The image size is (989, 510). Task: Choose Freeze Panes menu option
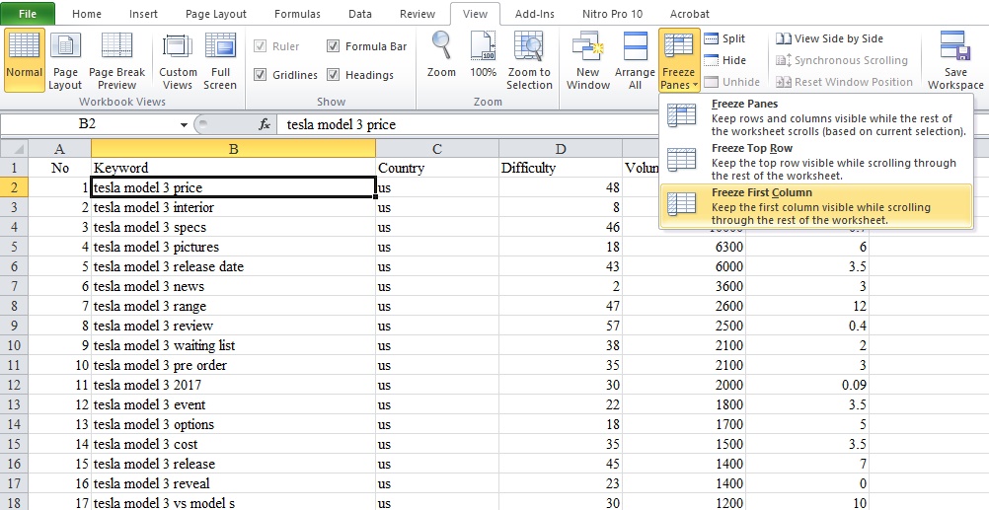coord(816,117)
